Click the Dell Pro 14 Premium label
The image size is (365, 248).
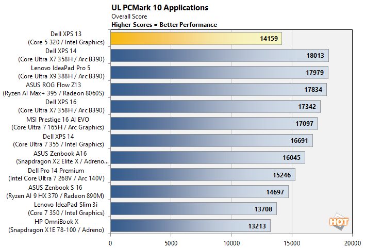56,174
